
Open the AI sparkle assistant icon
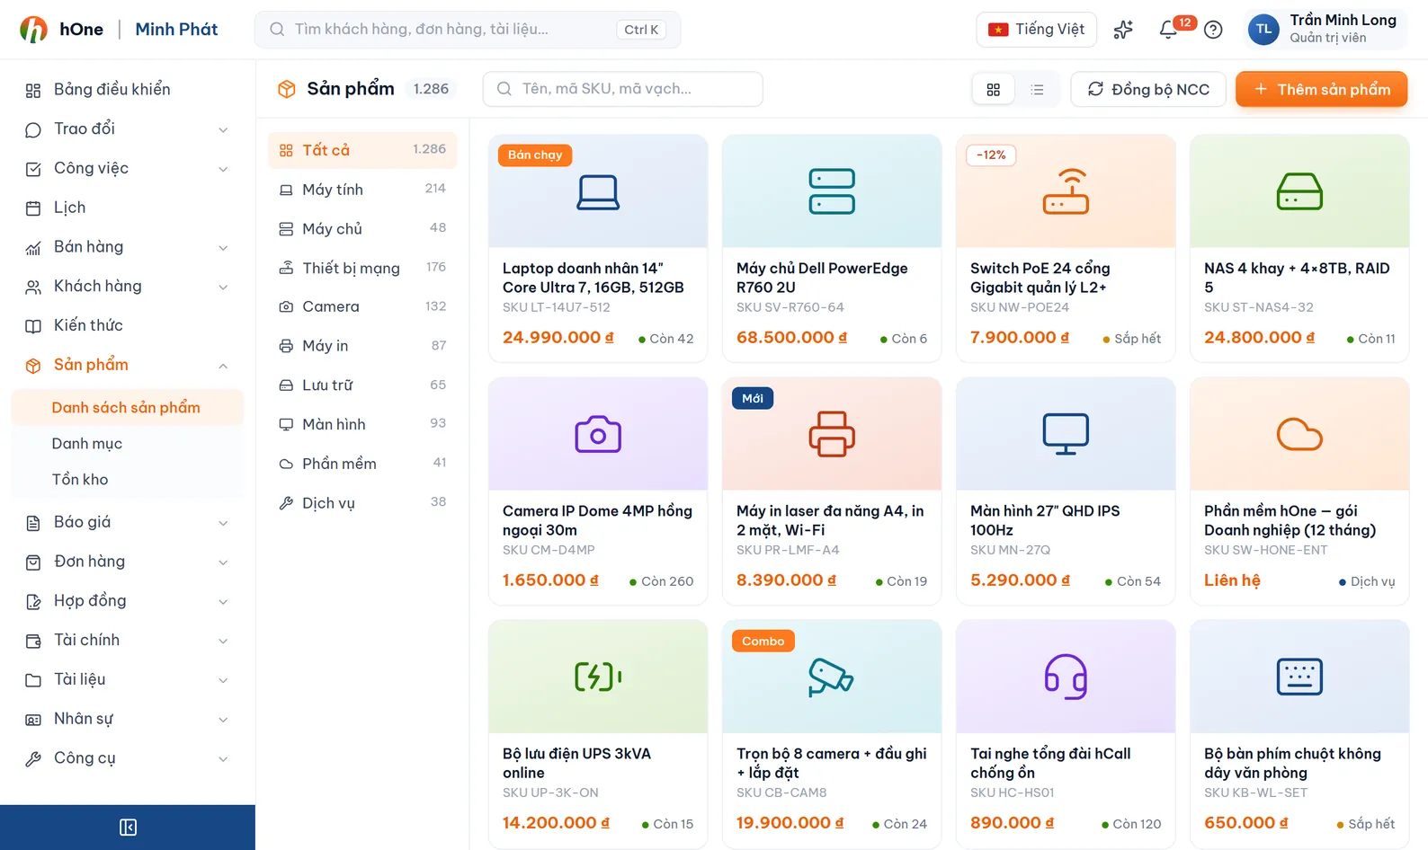coord(1123,30)
